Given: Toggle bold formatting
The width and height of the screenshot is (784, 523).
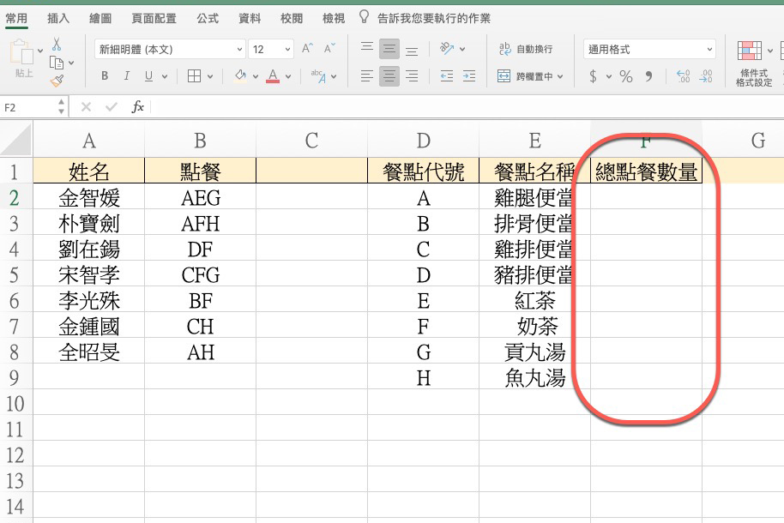Looking at the screenshot, I should coord(104,75).
